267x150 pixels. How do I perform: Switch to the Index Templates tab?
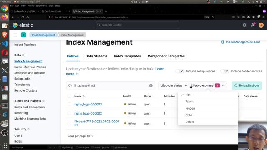click(x=127, y=56)
